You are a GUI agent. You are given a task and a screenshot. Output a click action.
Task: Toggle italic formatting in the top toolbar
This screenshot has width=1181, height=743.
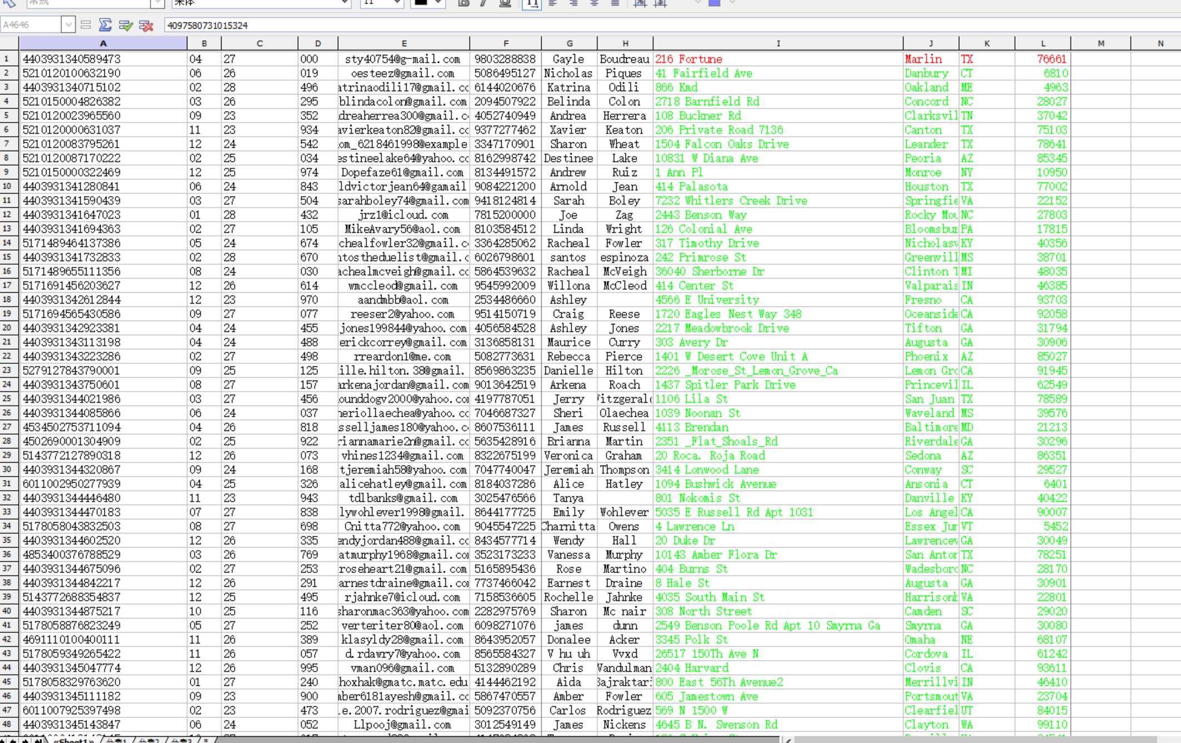click(484, 3)
